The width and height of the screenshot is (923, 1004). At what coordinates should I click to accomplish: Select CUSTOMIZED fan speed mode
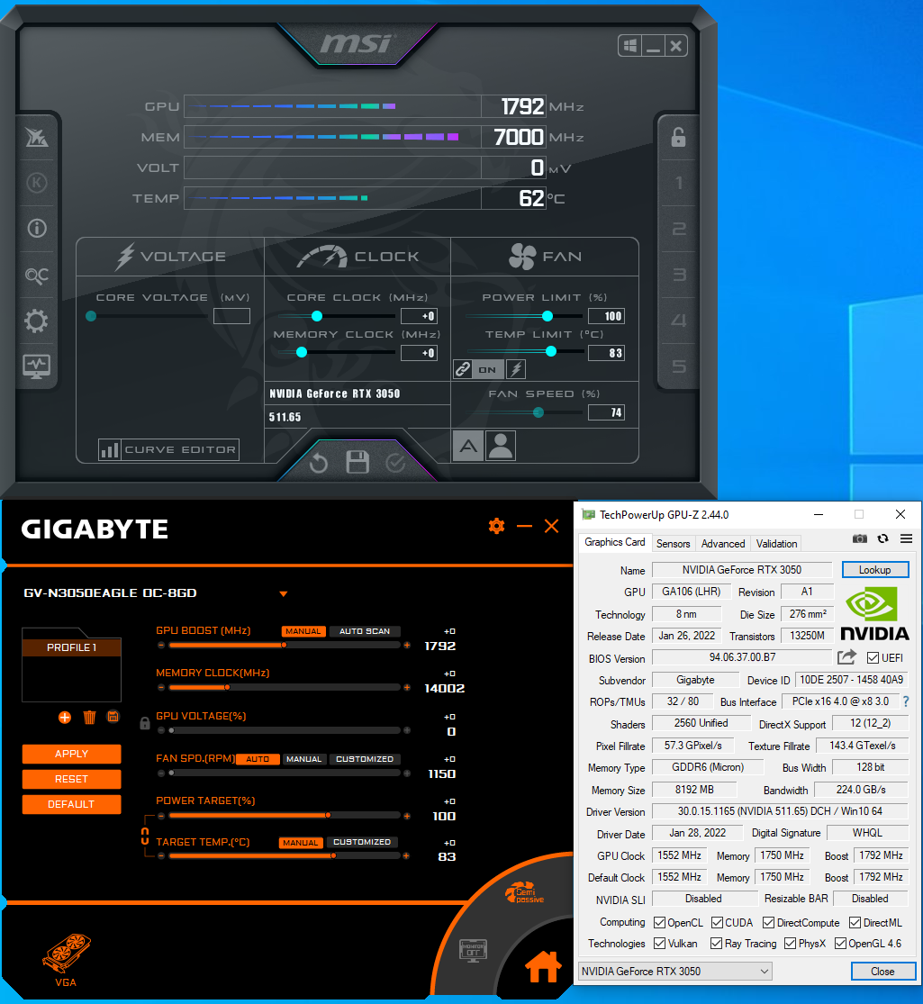tap(365, 759)
